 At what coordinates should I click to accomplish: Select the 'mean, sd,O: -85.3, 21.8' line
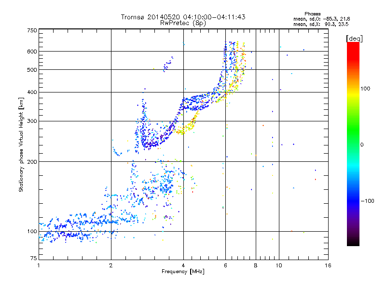pos(321,19)
